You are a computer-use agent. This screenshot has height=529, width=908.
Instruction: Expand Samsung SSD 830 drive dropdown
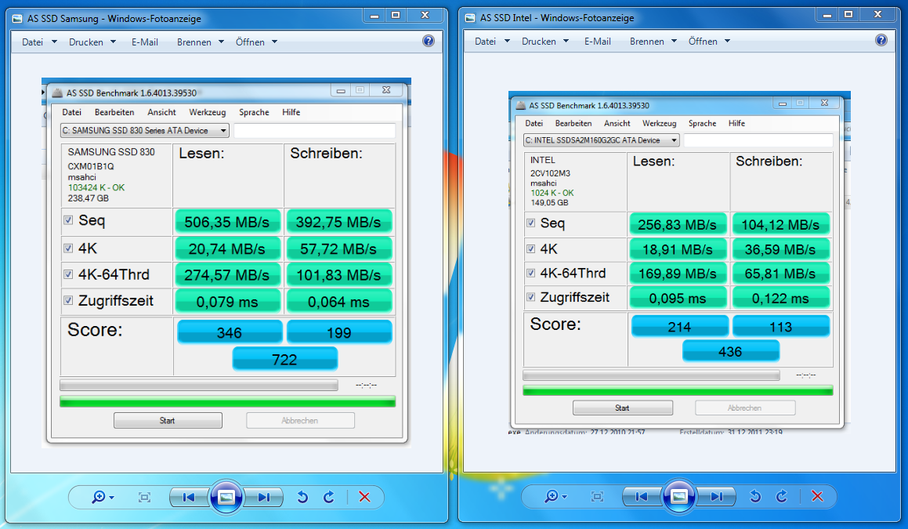coord(145,130)
